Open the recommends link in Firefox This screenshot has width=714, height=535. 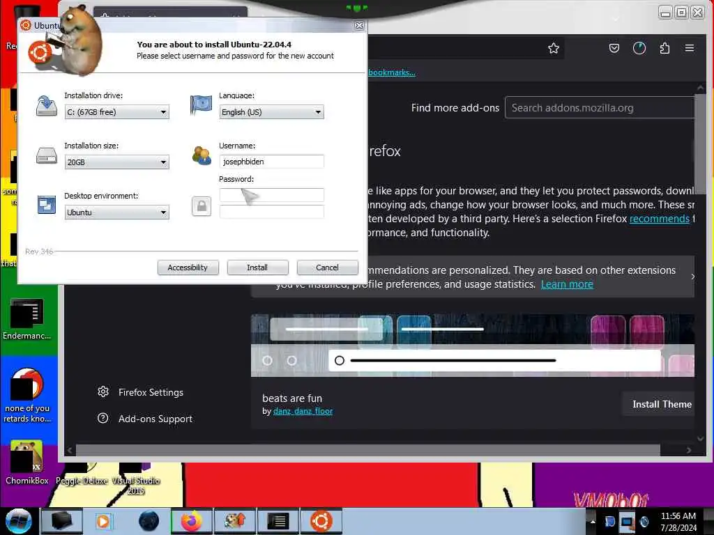point(660,219)
